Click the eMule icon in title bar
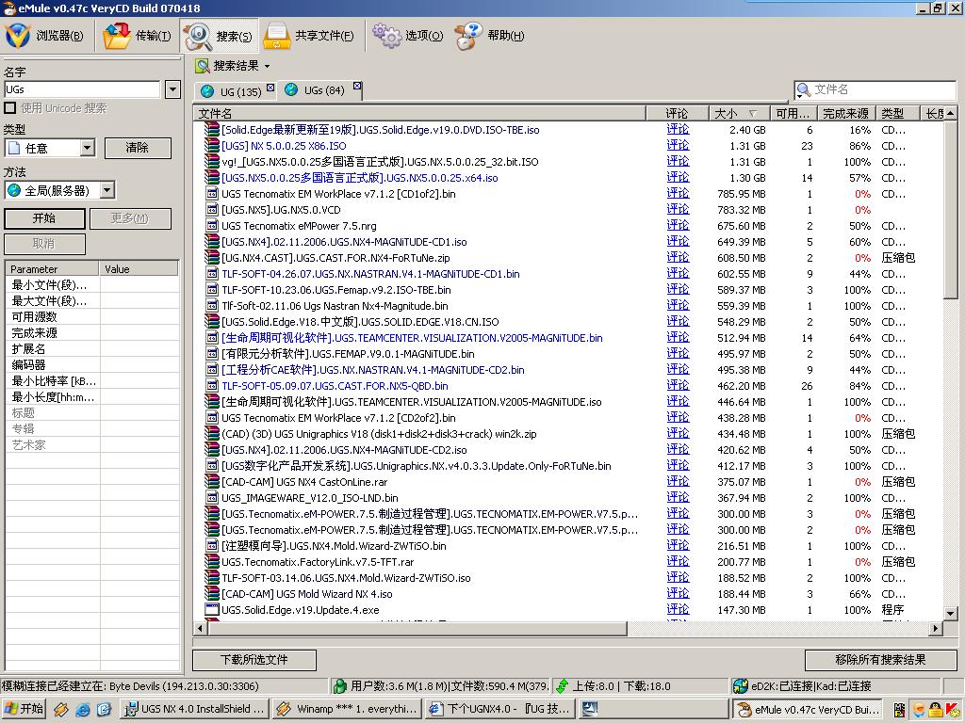The image size is (965, 723). pos(8,8)
